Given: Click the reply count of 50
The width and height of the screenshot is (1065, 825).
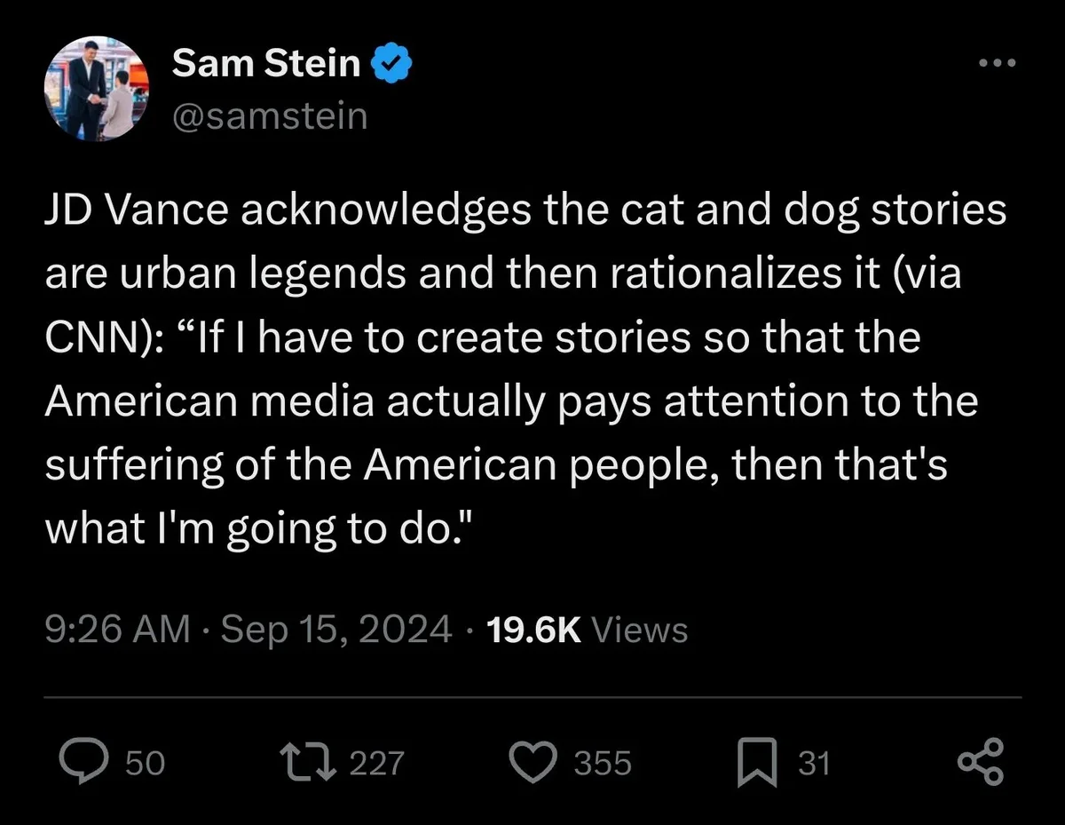Looking at the screenshot, I should point(145,764).
